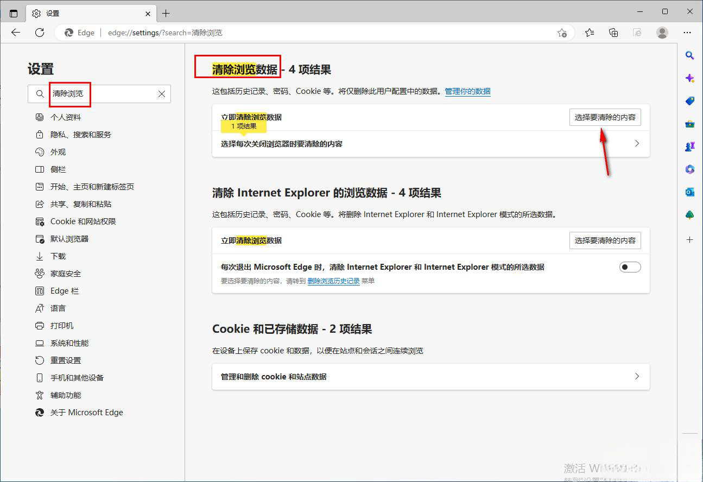The height and width of the screenshot is (482, 703).
Task: Add this page to favorites star
Action: (562, 33)
